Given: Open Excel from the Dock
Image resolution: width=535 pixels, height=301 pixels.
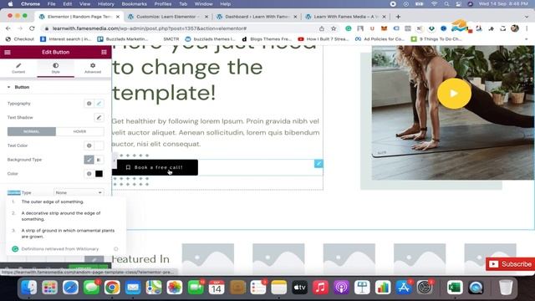Looking at the screenshot, I should 455,288.
